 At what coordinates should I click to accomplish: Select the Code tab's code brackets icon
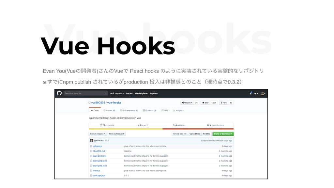coord(92,110)
